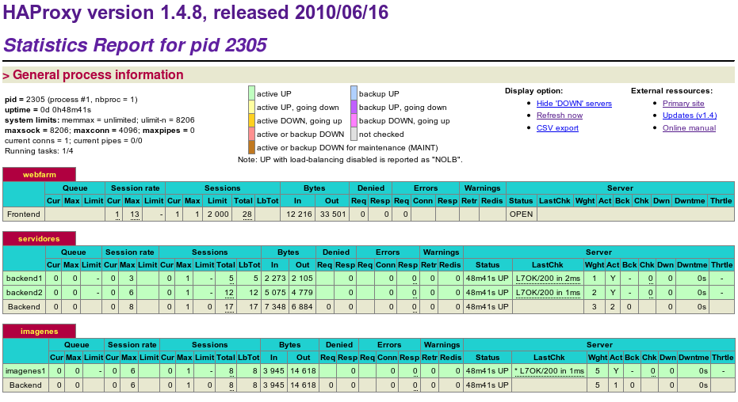Screen dimensions: 738x402
Task: Open the Hide 'DOWN' servers link
Action: point(574,104)
